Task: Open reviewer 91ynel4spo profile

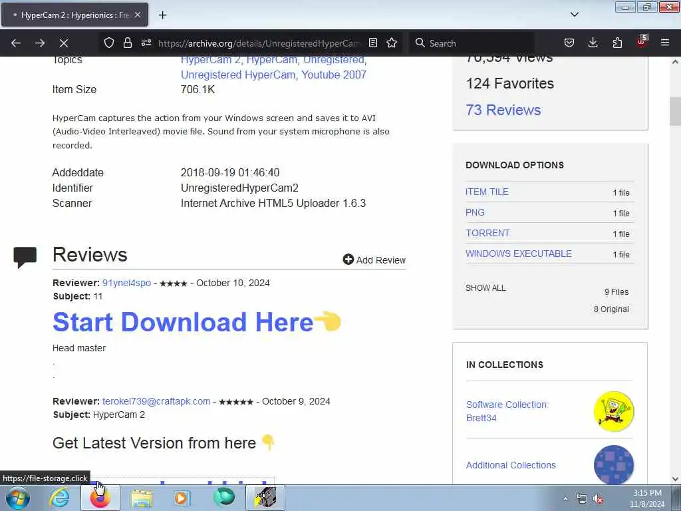Action: coord(126,283)
